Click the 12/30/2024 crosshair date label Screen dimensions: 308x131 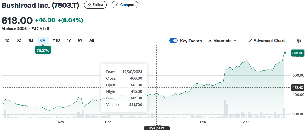pos(157,128)
